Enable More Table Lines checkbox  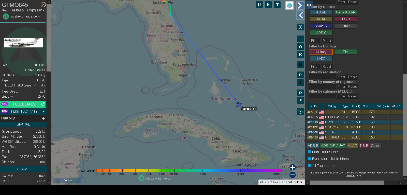tap(309, 152)
